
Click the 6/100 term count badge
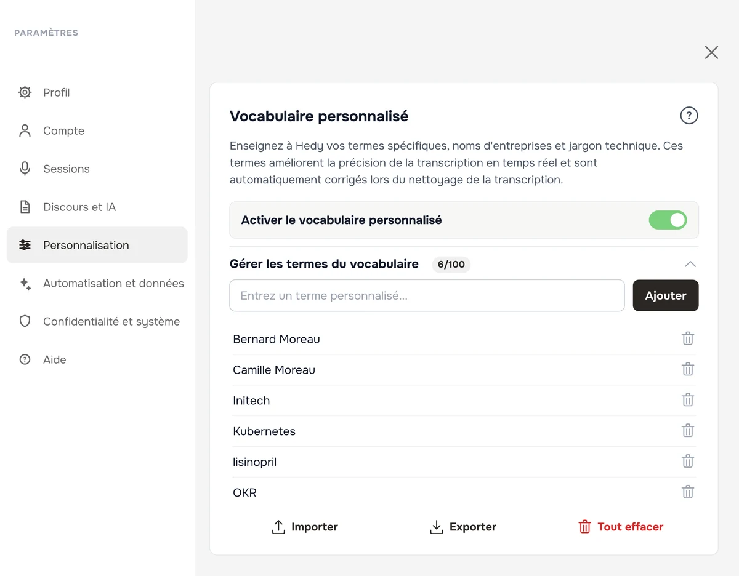[x=451, y=265]
